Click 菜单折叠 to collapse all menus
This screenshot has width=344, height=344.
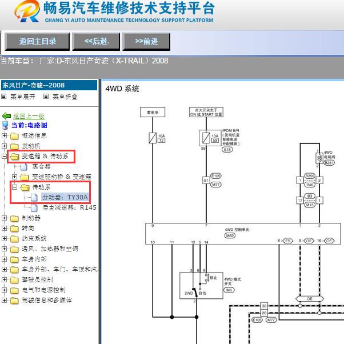tap(65, 97)
